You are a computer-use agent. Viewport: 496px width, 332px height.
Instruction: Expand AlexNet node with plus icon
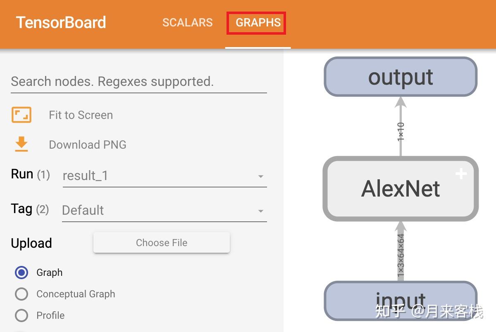tap(461, 174)
